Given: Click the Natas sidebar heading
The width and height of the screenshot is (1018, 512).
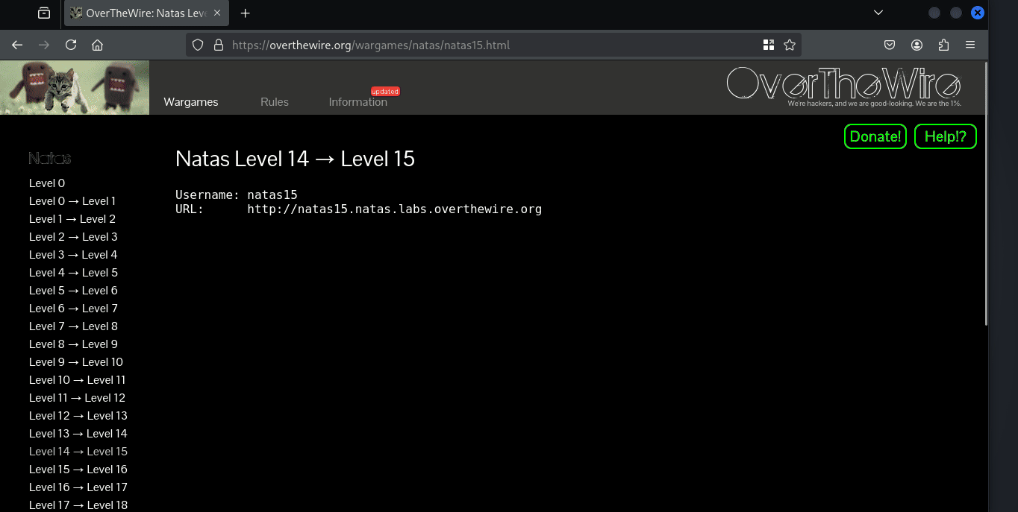Looking at the screenshot, I should pyautogui.click(x=50, y=158).
